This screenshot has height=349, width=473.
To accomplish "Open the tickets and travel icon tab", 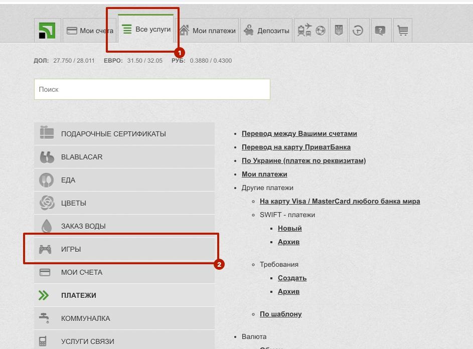I will (311, 31).
